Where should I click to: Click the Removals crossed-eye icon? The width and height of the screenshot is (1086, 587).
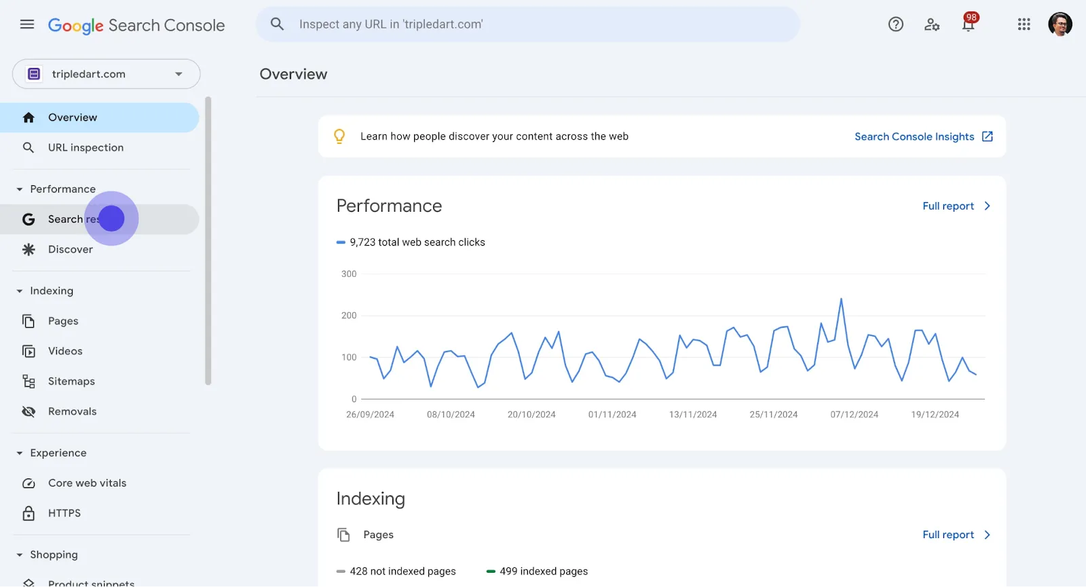point(29,411)
